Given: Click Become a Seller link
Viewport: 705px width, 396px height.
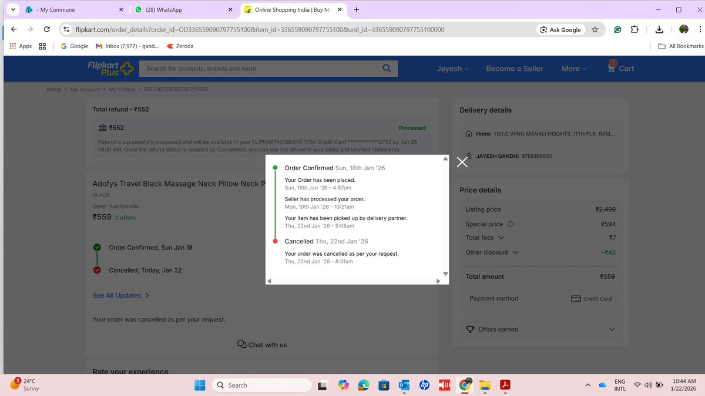Looking at the screenshot, I should [515, 69].
